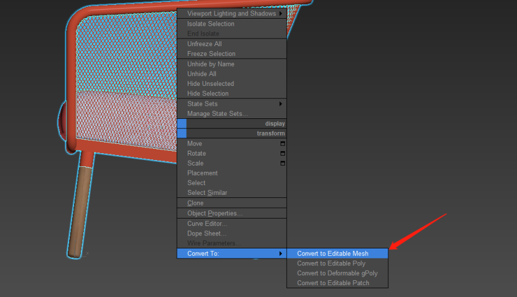This screenshot has height=297, width=517.
Task: Click the disabled End Isolate entry
Action: click(231, 34)
